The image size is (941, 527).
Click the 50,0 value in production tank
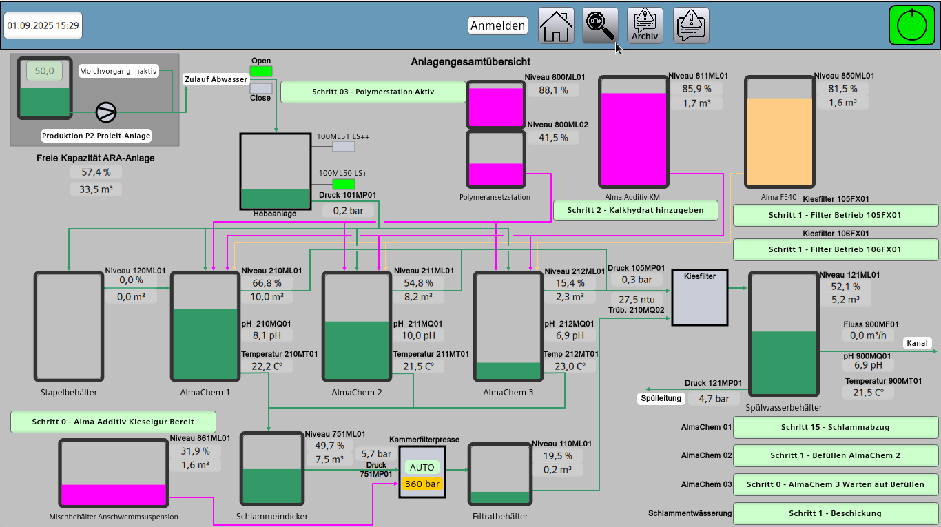coord(45,71)
